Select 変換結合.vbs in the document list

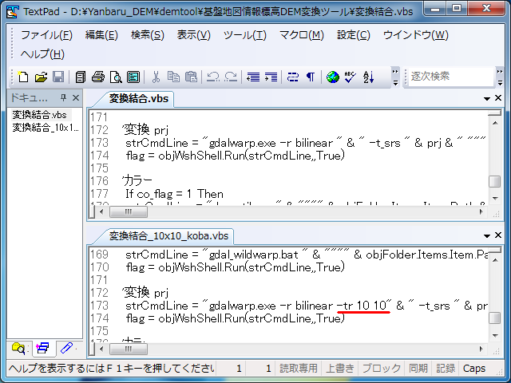click(38, 115)
